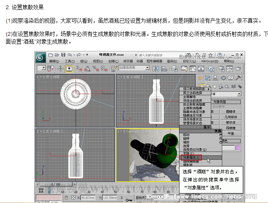This screenshot has height=203, width=268.
Task: Open the 创建(C) menu
Action: pos(113,61)
